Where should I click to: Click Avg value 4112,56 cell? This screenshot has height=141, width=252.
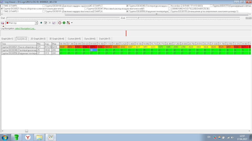(48, 47)
